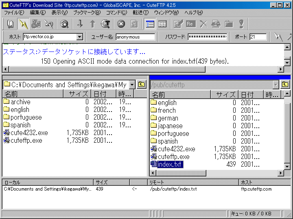Click log pane scroll-right arrow
The image size is (293, 219).
pyautogui.click(x=280, y=69)
